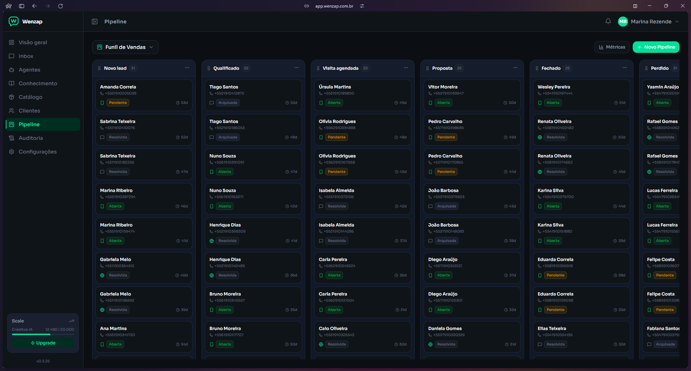
Task: Toggle browser sidebar panel icon
Action: tap(22, 6)
